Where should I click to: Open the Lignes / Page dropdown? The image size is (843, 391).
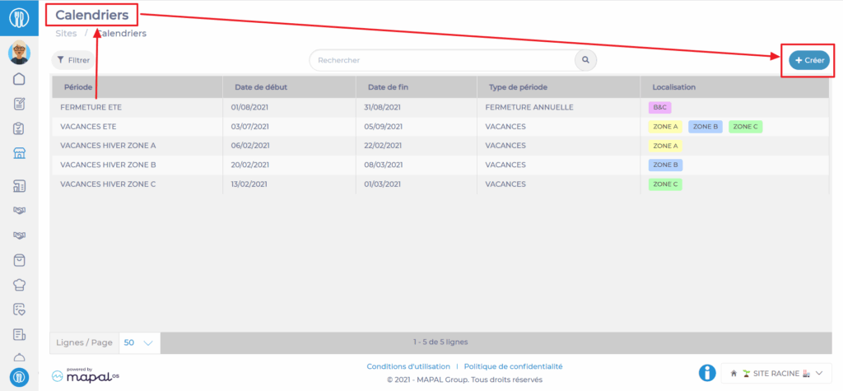pos(138,342)
